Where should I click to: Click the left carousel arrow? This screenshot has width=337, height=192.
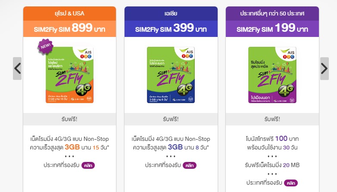tap(17, 69)
